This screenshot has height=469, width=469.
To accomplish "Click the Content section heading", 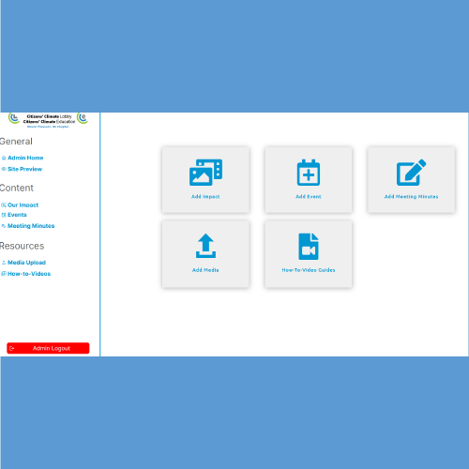I will pos(17,188).
